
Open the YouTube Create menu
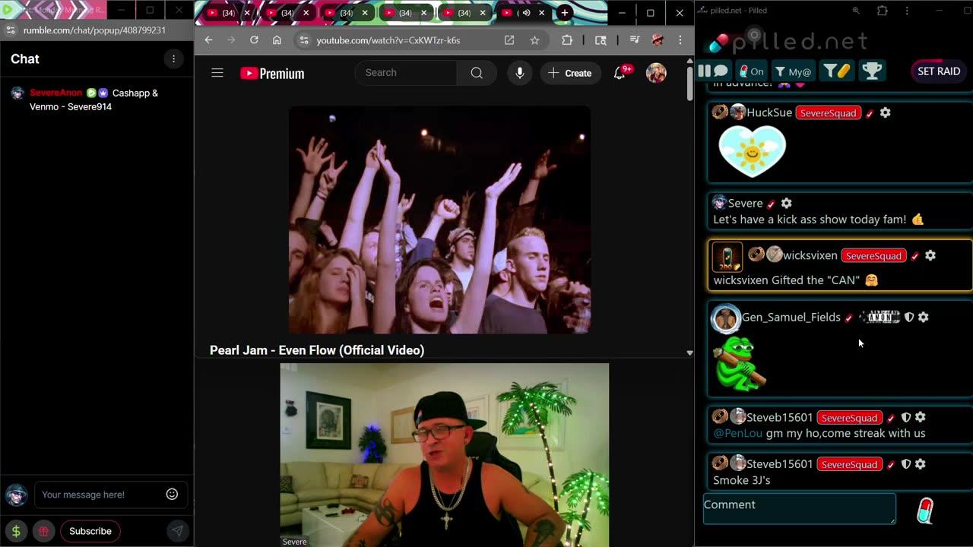[x=569, y=73]
